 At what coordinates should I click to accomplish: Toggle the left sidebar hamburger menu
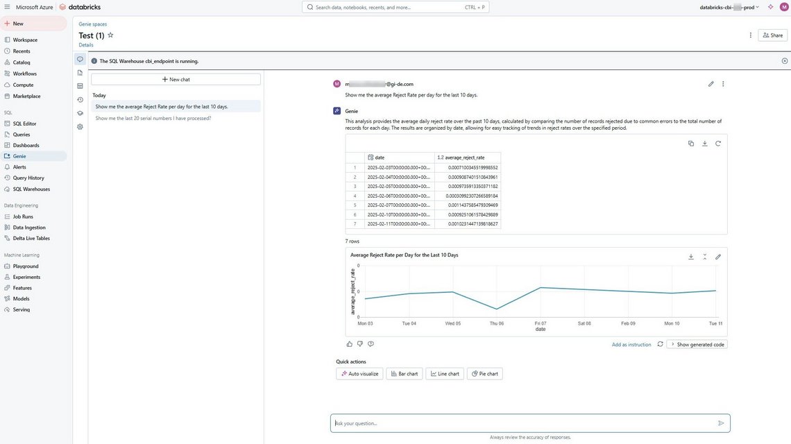[x=7, y=7]
